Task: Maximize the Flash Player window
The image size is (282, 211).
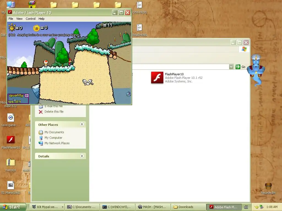Action: (121, 13)
